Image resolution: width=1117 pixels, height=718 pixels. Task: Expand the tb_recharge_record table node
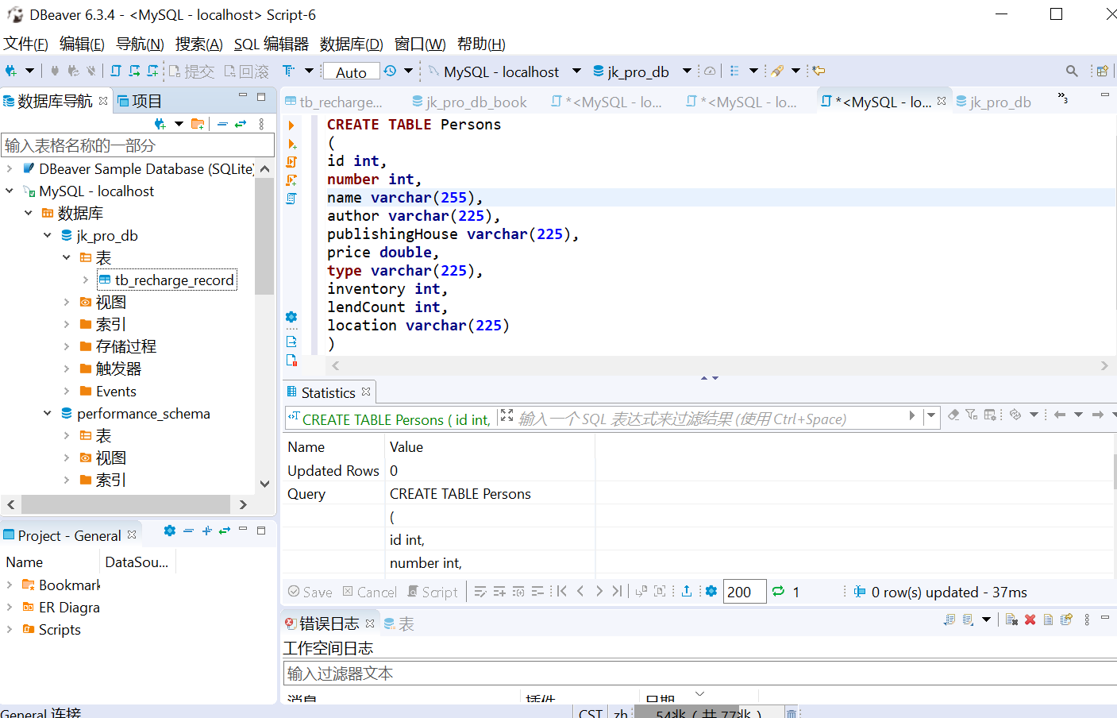coord(85,280)
